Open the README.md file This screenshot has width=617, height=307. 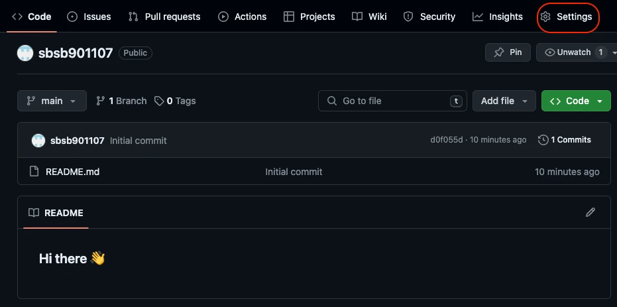(x=72, y=172)
